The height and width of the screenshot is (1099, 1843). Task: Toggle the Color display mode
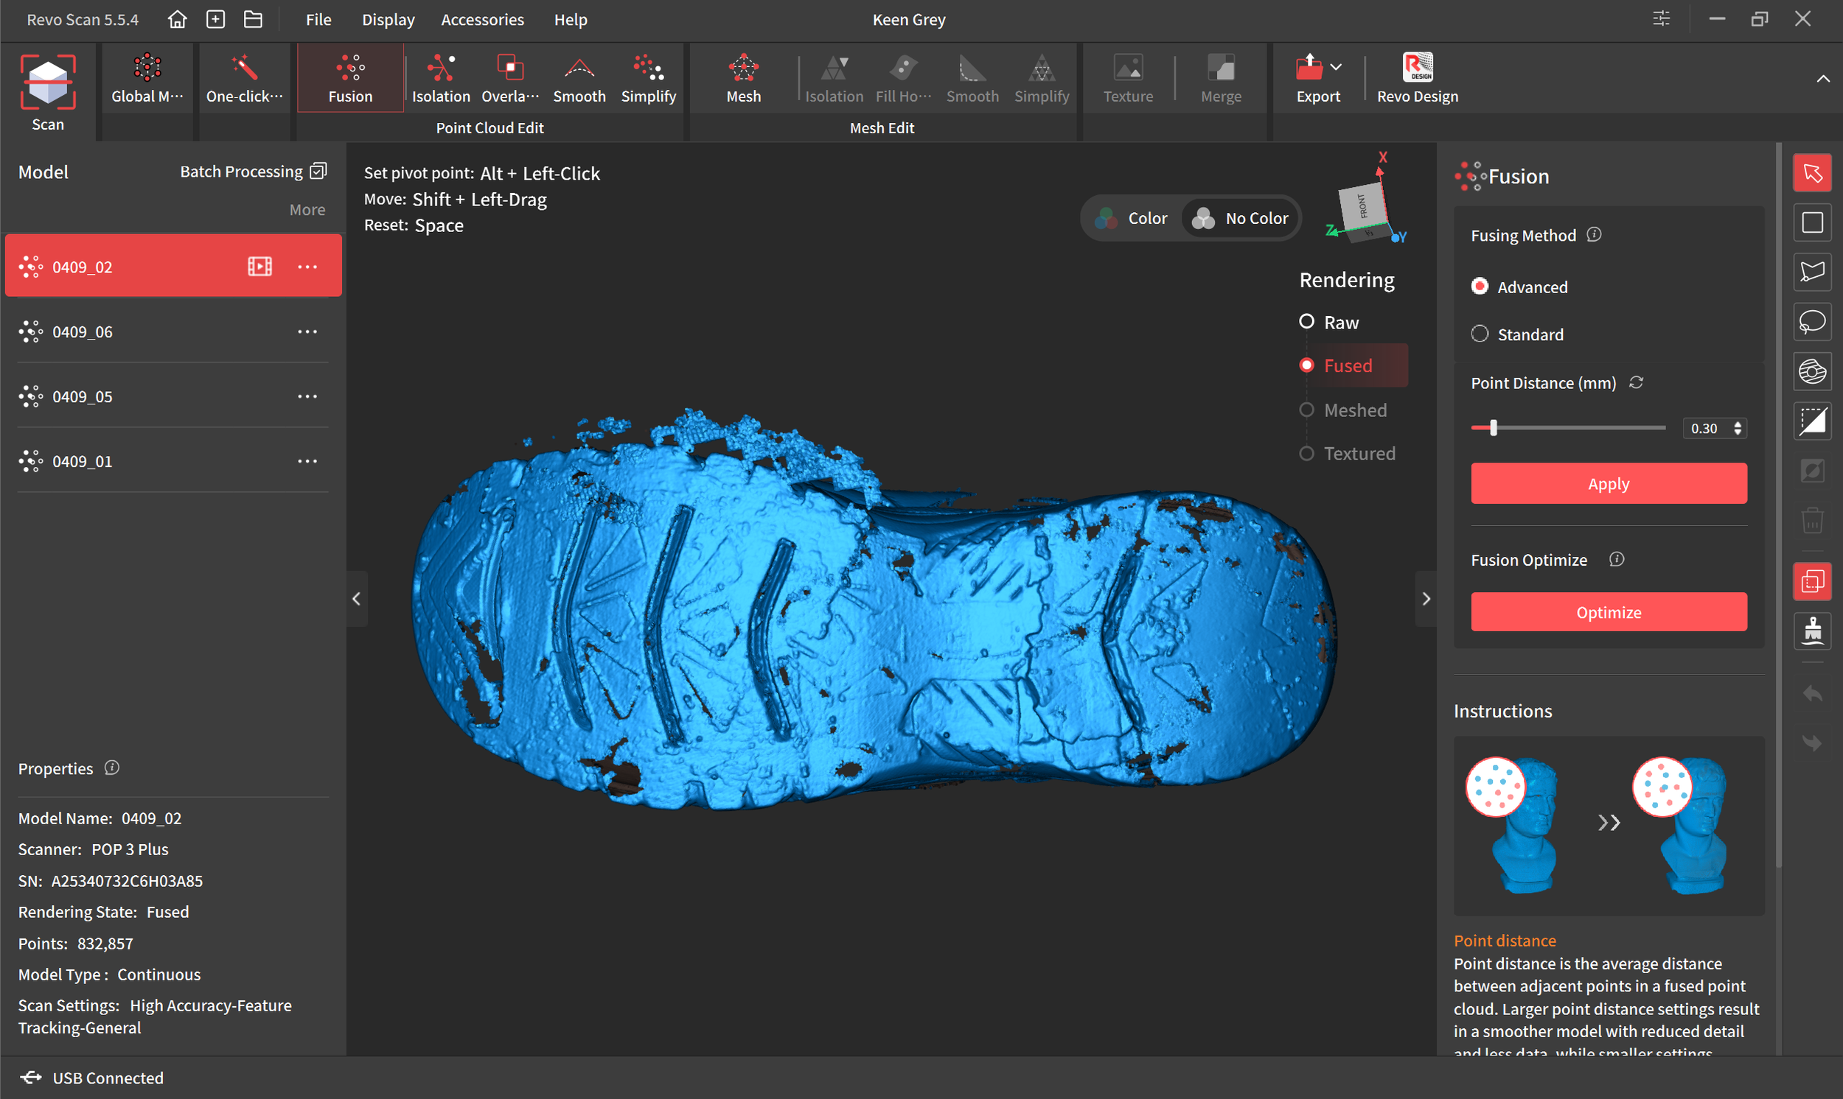pyautogui.click(x=1132, y=219)
